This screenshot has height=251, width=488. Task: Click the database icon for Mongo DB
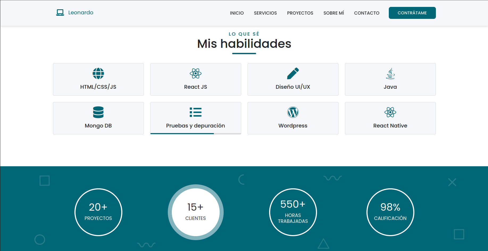[x=98, y=112]
